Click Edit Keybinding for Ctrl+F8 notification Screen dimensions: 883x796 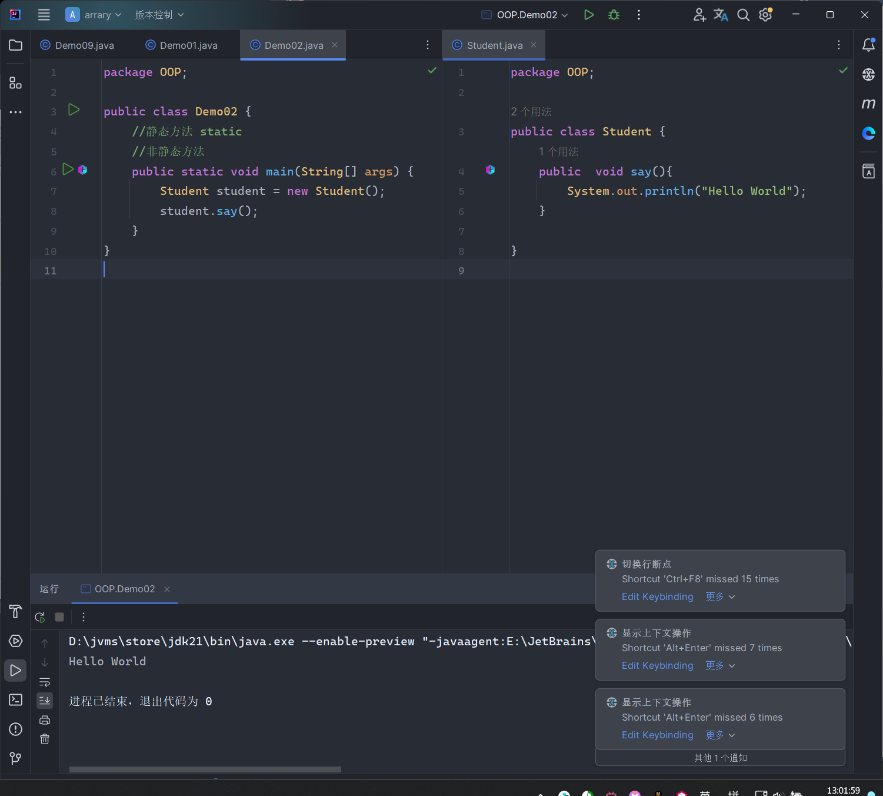click(x=657, y=596)
